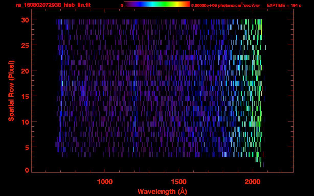Image resolution: width=314 pixels, height=196 pixels.
Task: Click the 5.00000e+06 photons units label
Action: (x=226, y=5)
